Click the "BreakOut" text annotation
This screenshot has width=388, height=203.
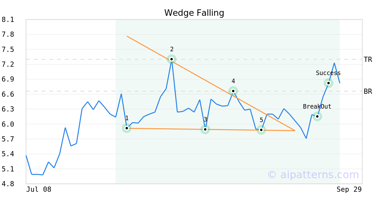pos(317,107)
